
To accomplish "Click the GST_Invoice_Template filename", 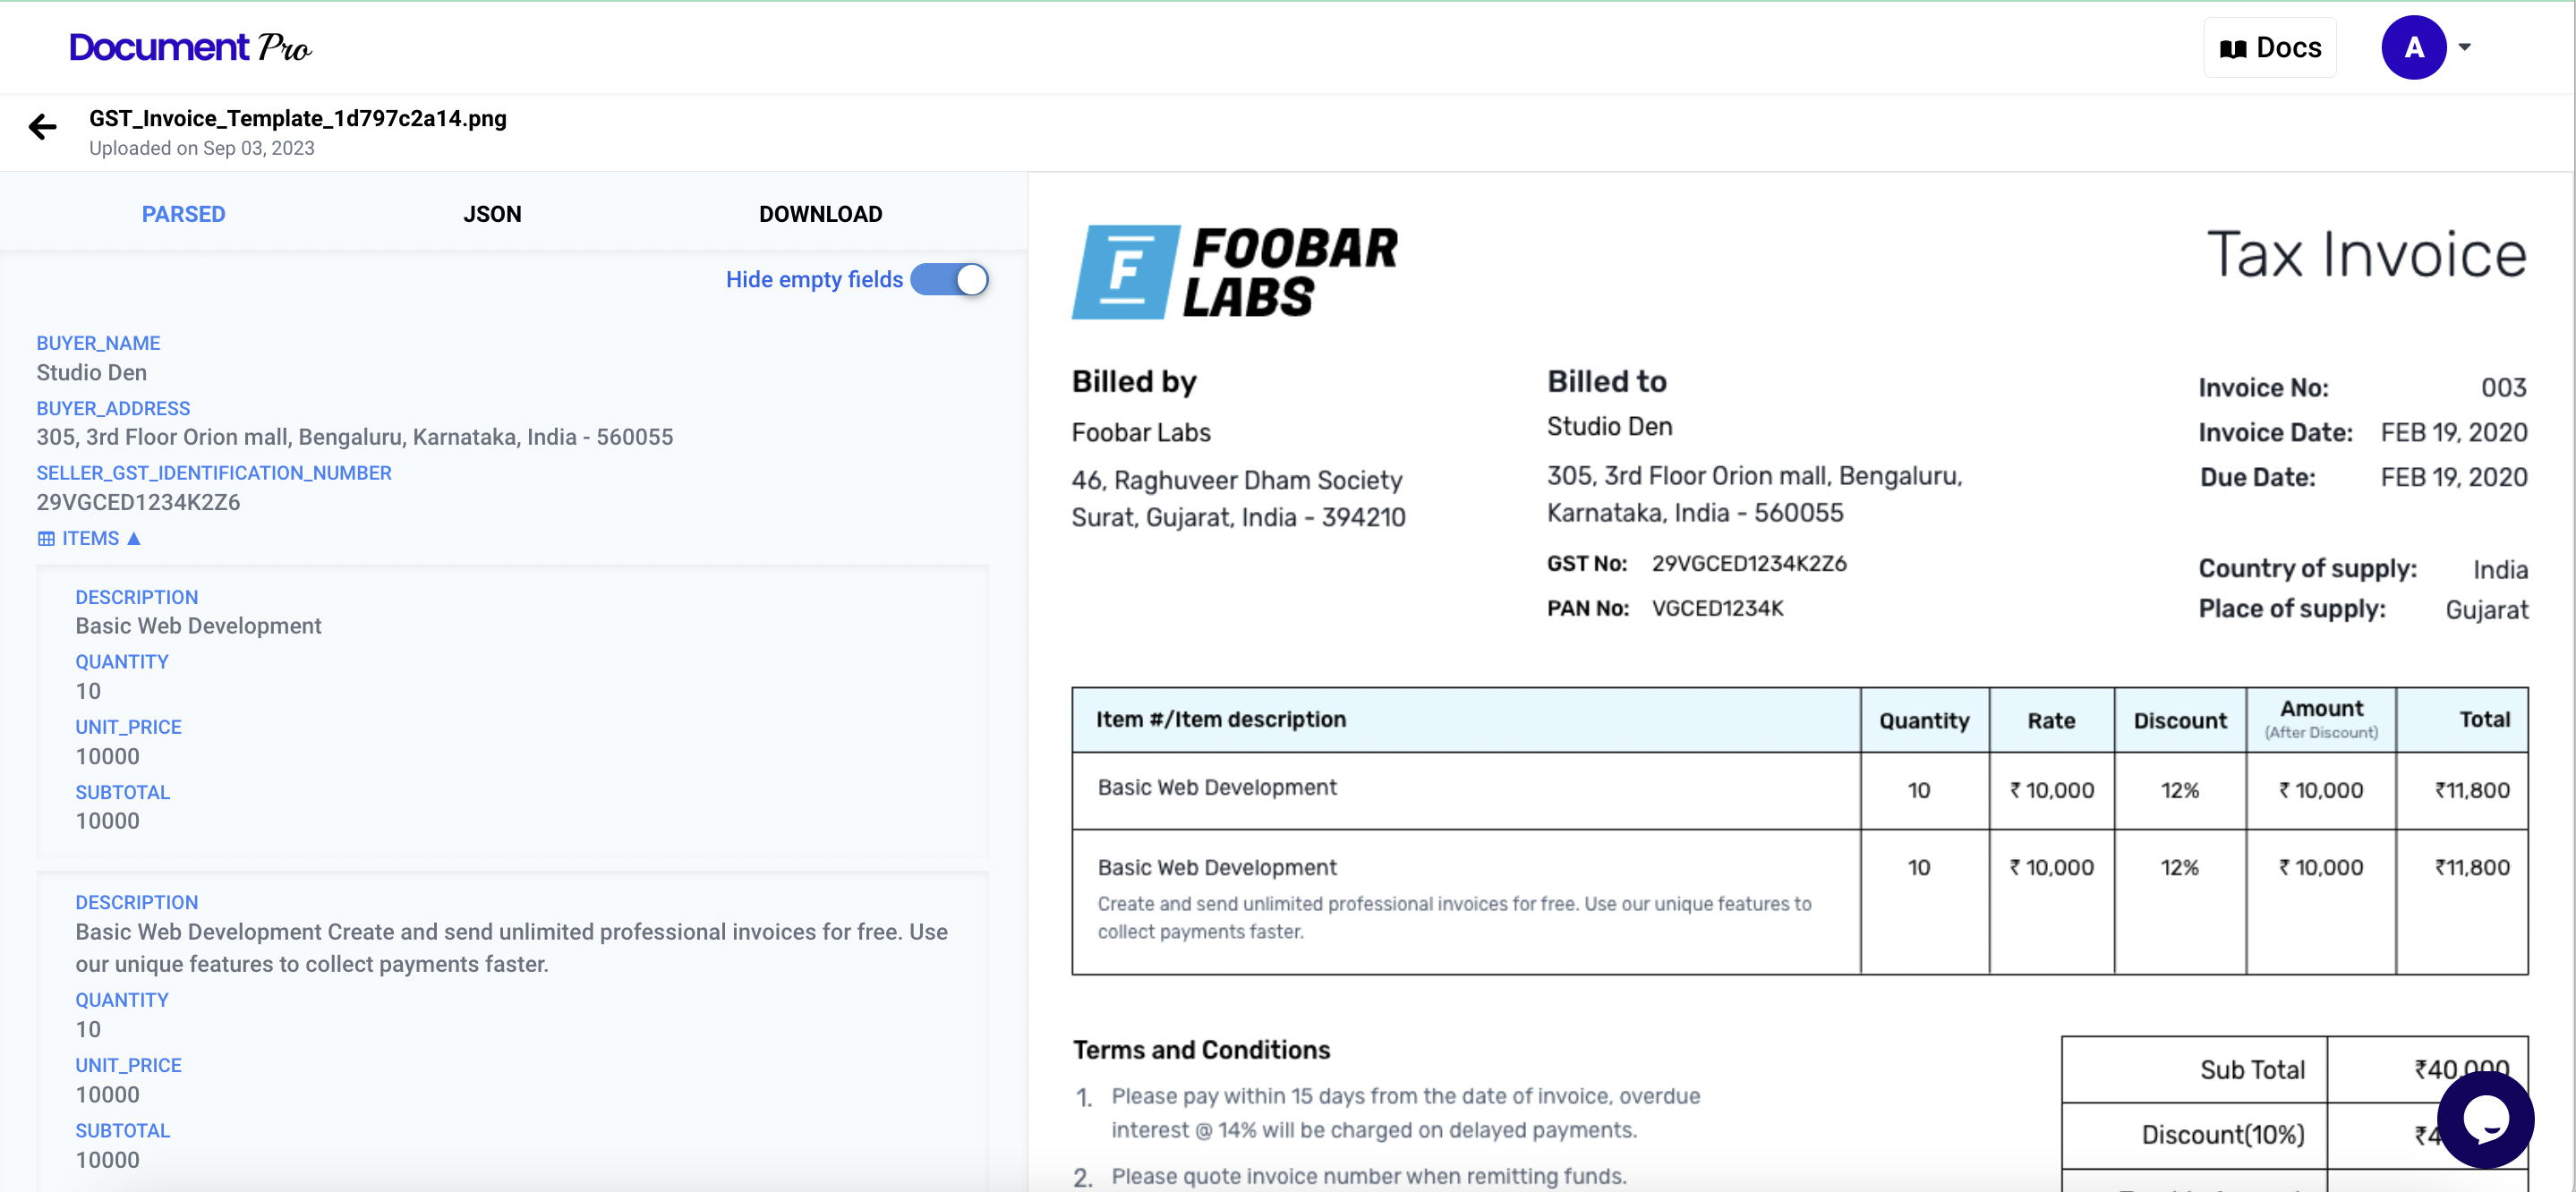I will (x=297, y=118).
